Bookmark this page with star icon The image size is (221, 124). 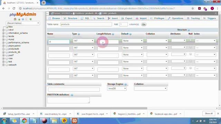(193, 8)
